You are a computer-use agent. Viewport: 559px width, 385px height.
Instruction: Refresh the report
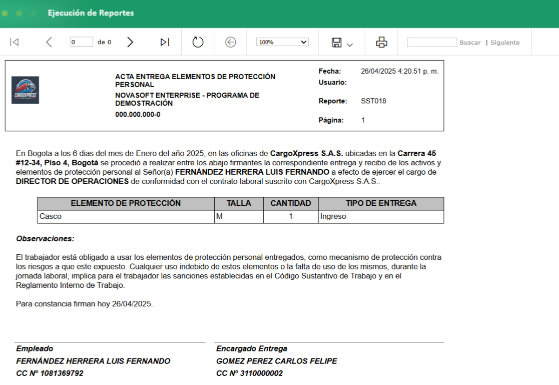(x=198, y=42)
